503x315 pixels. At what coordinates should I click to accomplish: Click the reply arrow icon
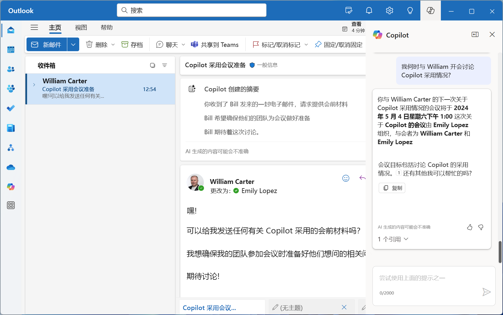click(x=363, y=178)
